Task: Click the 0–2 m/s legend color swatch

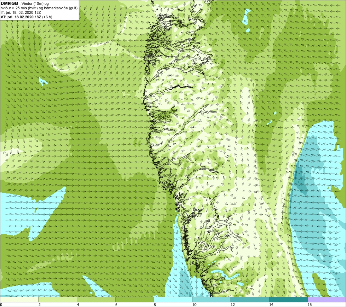Action: pyautogui.click(x=19, y=300)
